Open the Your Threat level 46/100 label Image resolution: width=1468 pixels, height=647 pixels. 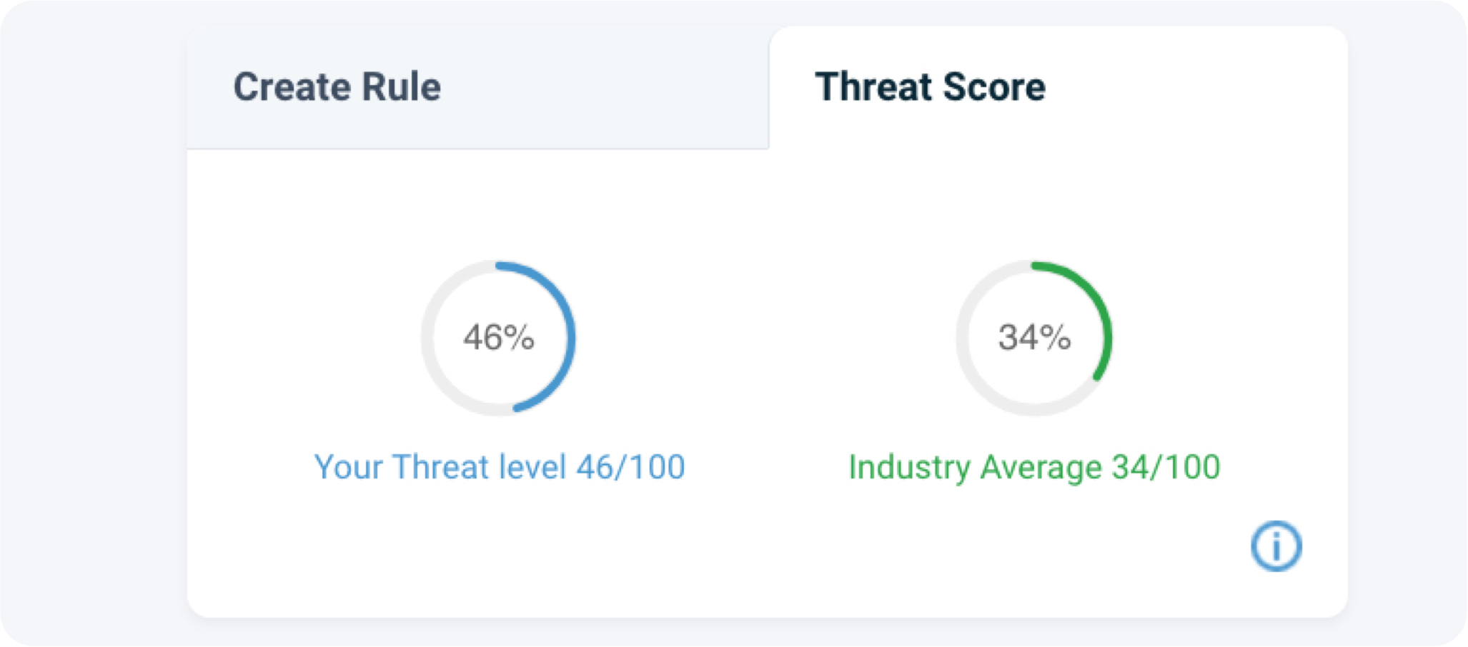500,467
